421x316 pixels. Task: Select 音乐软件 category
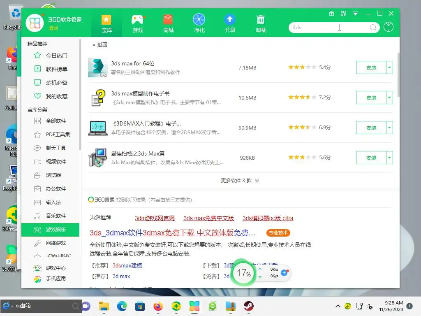51,216
